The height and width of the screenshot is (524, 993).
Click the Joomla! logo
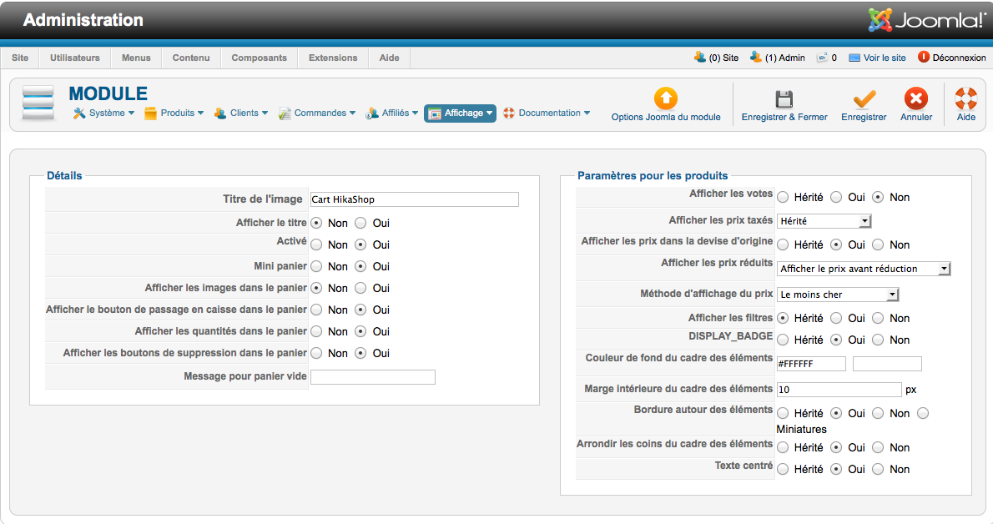click(x=927, y=20)
